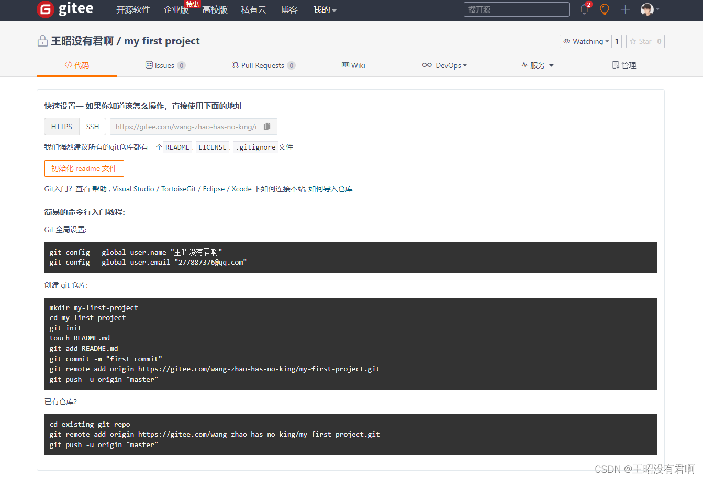Select the SSH protocol toggle

pos(93,127)
